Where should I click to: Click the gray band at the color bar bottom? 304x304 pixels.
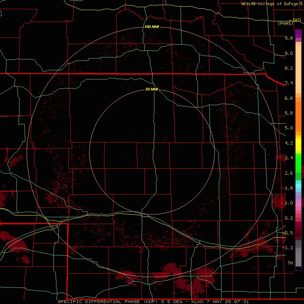[298, 260]
